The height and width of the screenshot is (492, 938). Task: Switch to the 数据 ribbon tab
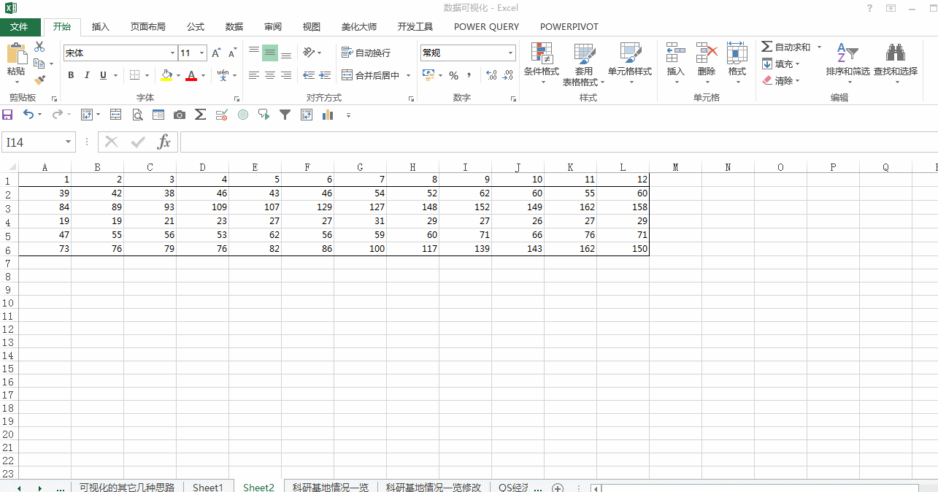[234, 27]
